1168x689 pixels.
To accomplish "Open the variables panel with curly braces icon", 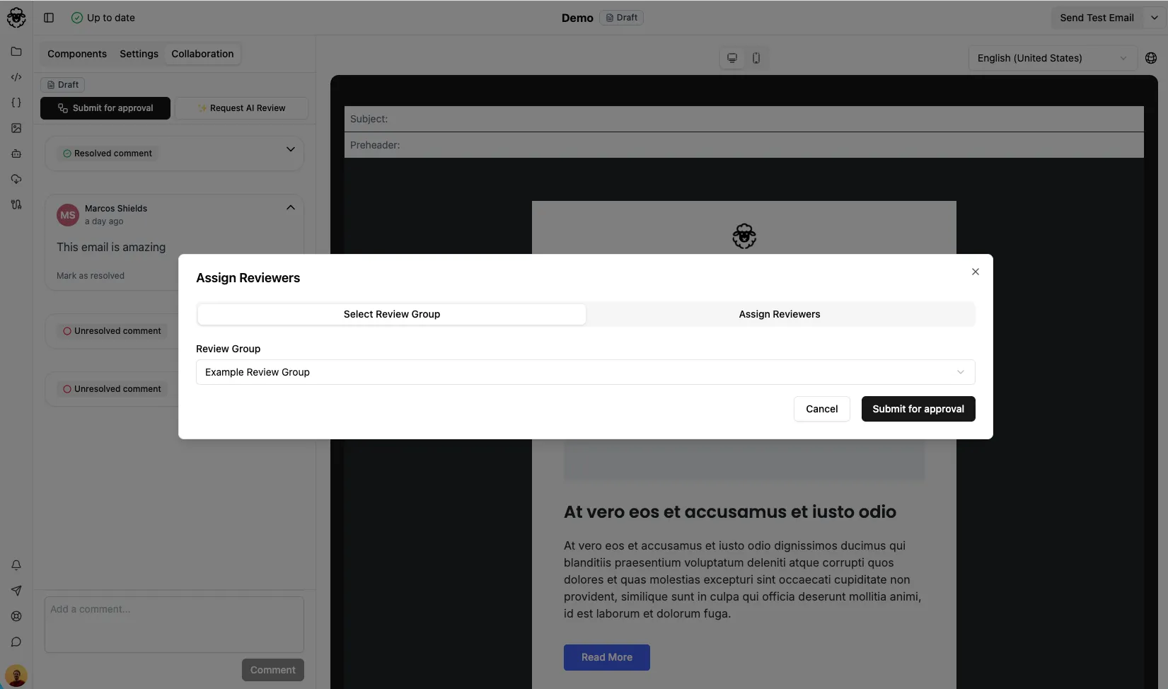I will [x=16, y=103].
